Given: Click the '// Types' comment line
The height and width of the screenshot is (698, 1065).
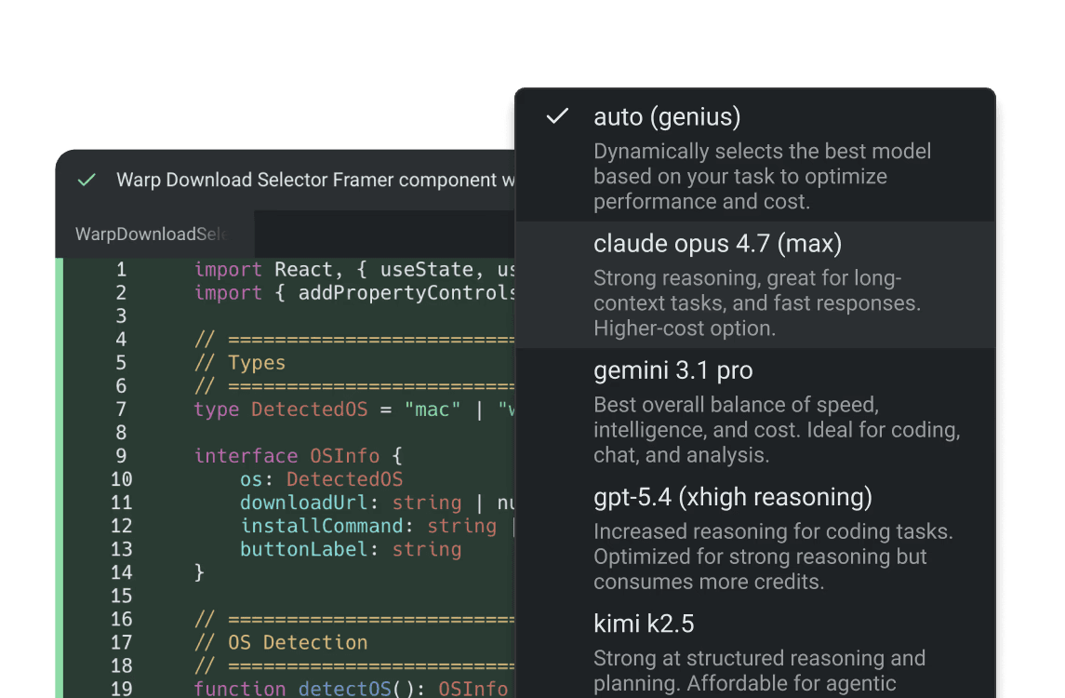Looking at the screenshot, I should [240, 363].
